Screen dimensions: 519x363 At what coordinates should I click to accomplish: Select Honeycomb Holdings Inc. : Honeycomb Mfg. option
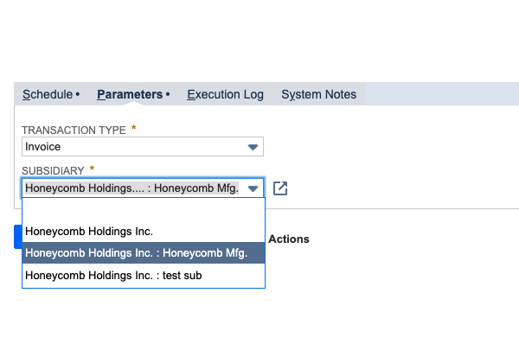click(x=136, y=253)
